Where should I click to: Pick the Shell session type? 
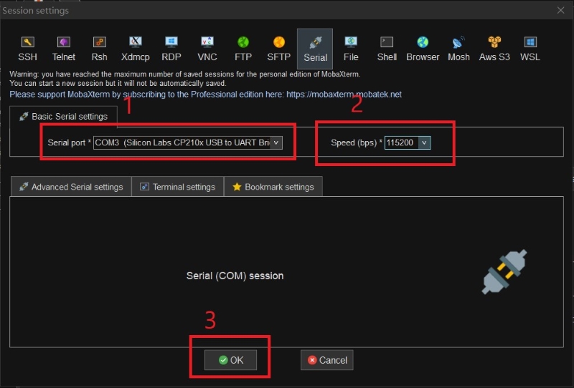387,49
